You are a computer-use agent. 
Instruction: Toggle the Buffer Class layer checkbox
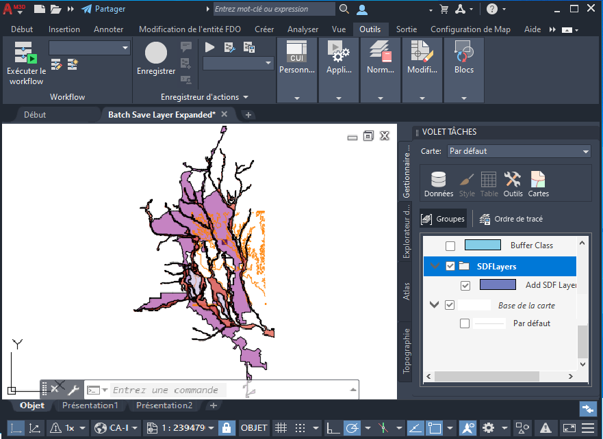(x=450, y=245)
